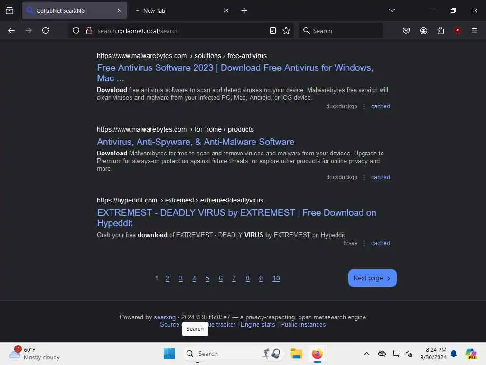Open Public instances footer link
The width and height of the screenshot is (486, 365).
[x=303, y=324]
